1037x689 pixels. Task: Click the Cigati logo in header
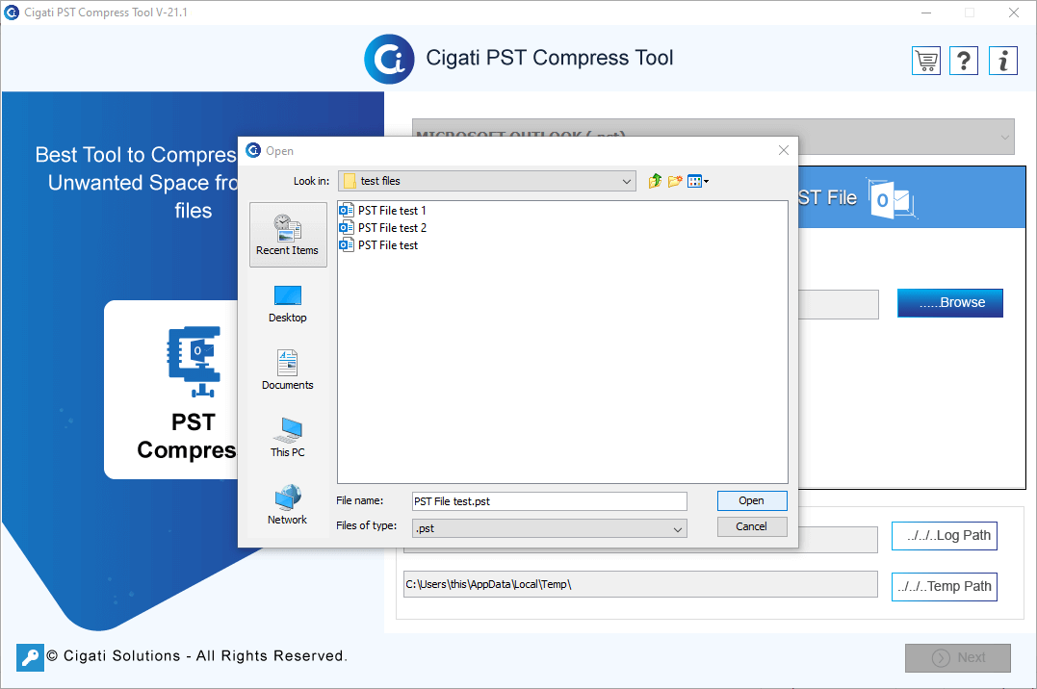(390, 59)
